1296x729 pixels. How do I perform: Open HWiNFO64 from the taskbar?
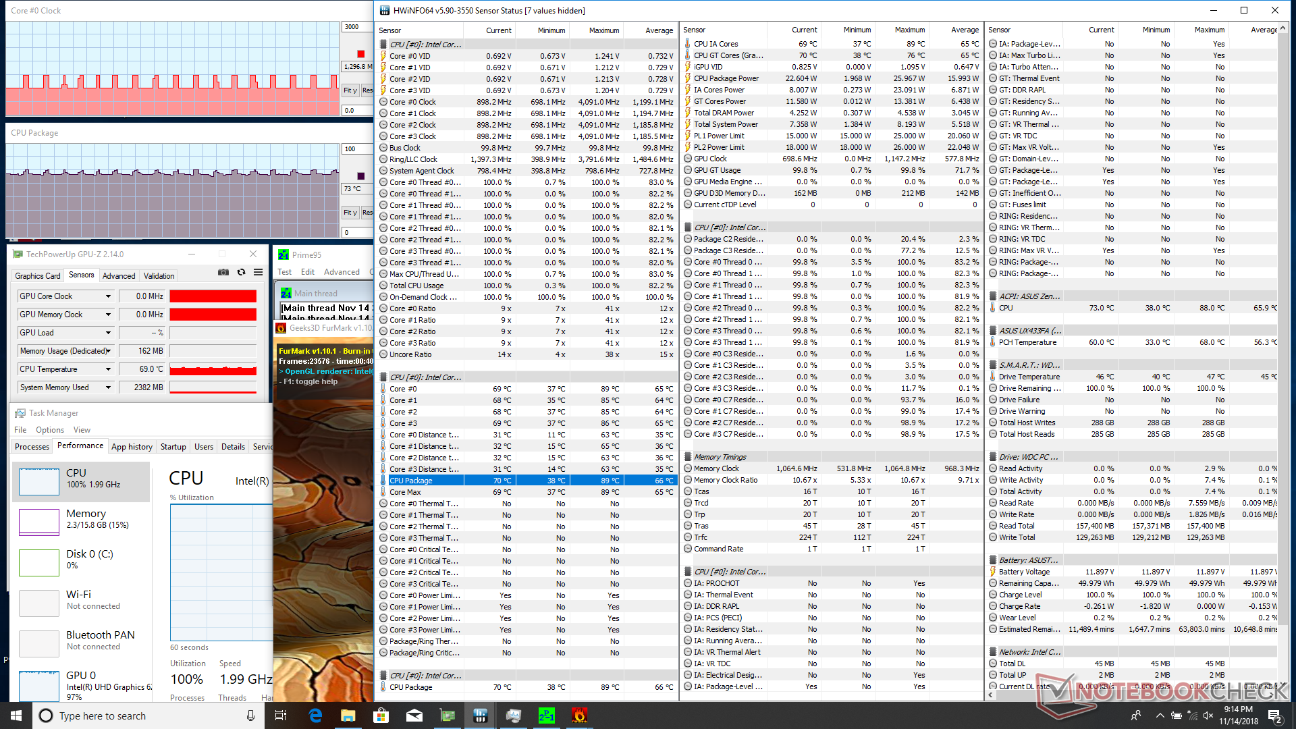point(480,715)
